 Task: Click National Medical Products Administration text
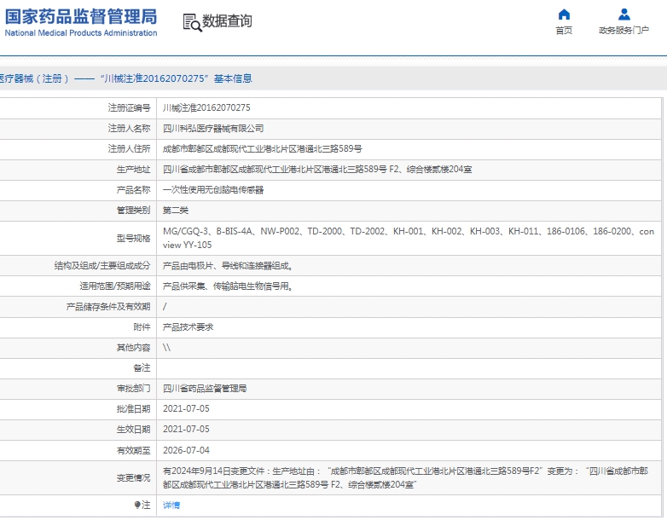pos(81,32)
